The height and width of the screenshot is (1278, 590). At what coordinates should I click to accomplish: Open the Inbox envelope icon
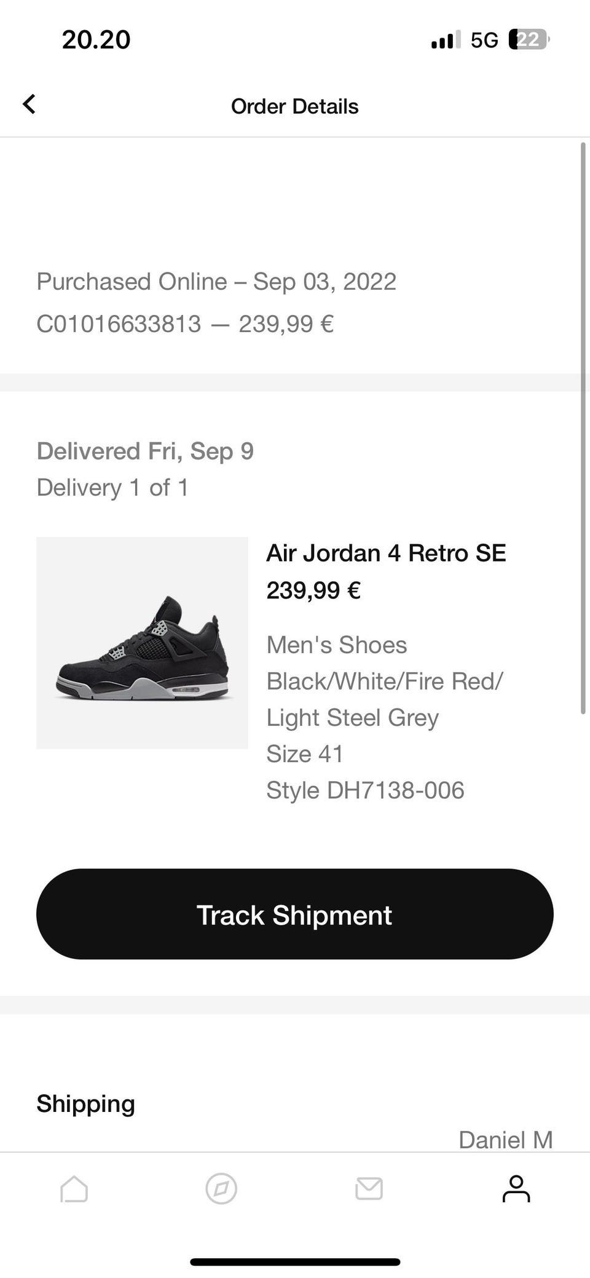pyautogui.click(x=369, y=1188)
